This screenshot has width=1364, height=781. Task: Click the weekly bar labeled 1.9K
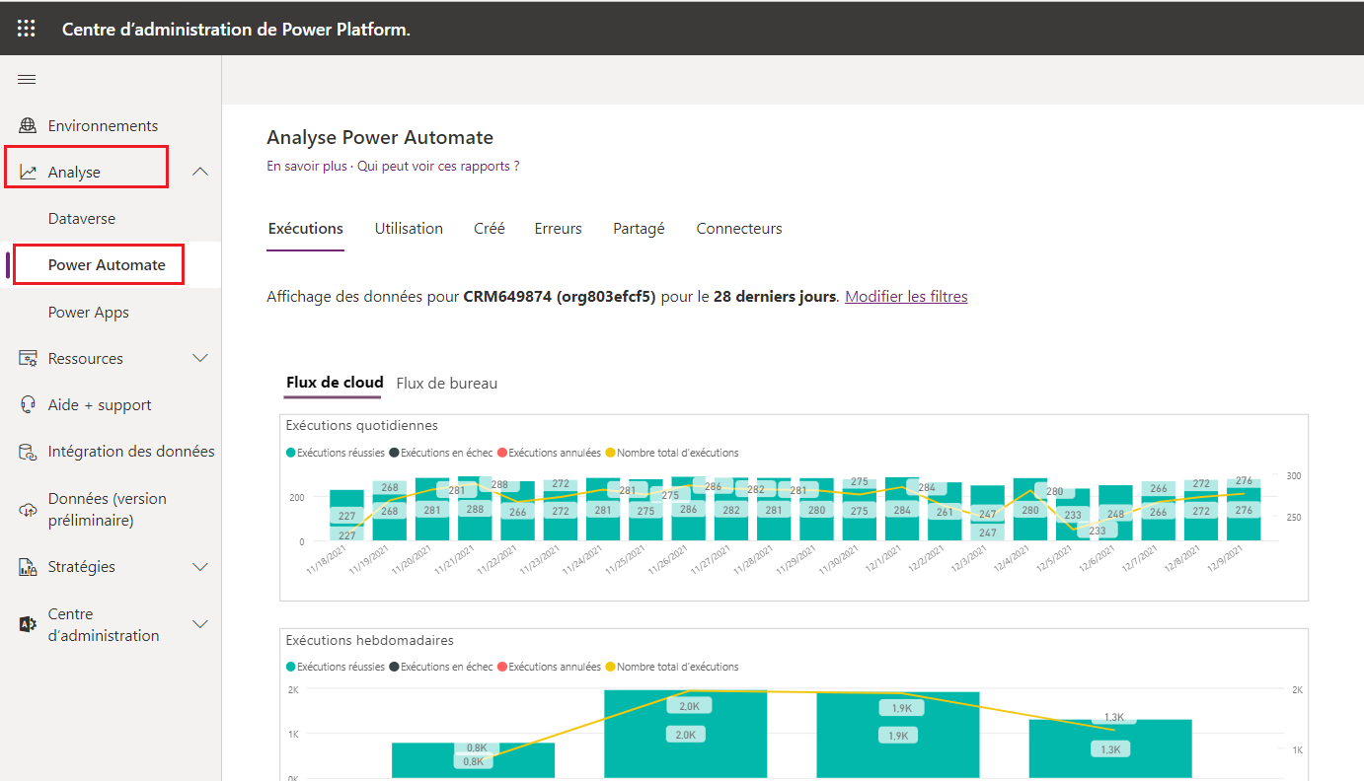[x=898, y=736]
